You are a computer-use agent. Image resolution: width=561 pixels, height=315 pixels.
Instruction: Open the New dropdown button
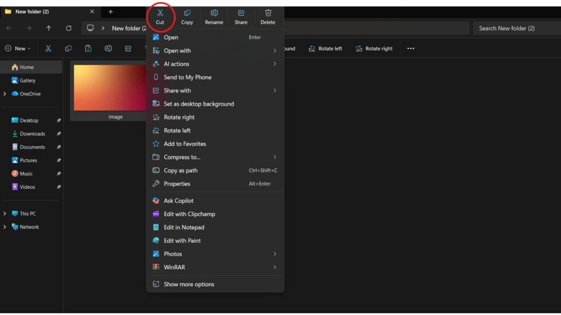(18, 49)
